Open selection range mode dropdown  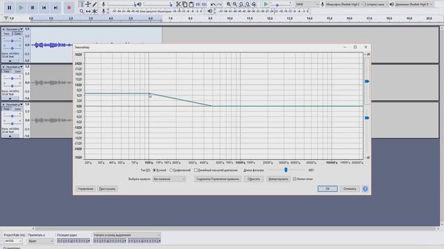point(127,235)
